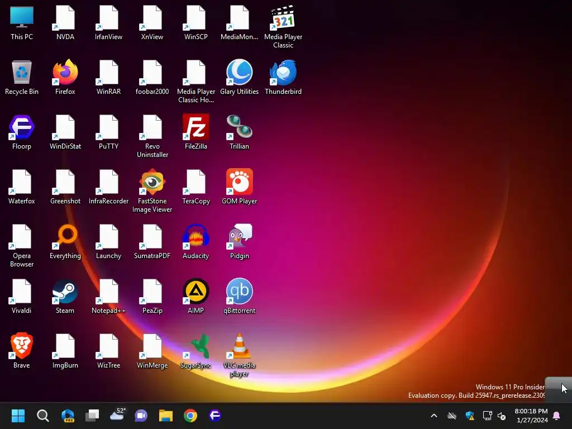Select the SumatraPDF desktop shortcut
The width and height of the screenshot is (572, 429).
coord(152,242)
